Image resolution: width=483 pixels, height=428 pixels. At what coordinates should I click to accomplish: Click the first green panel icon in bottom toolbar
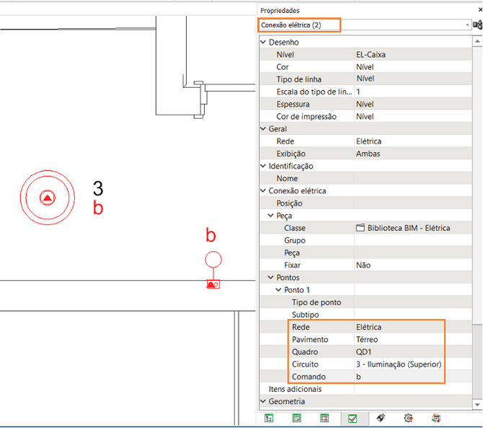[x=269, y=417]
